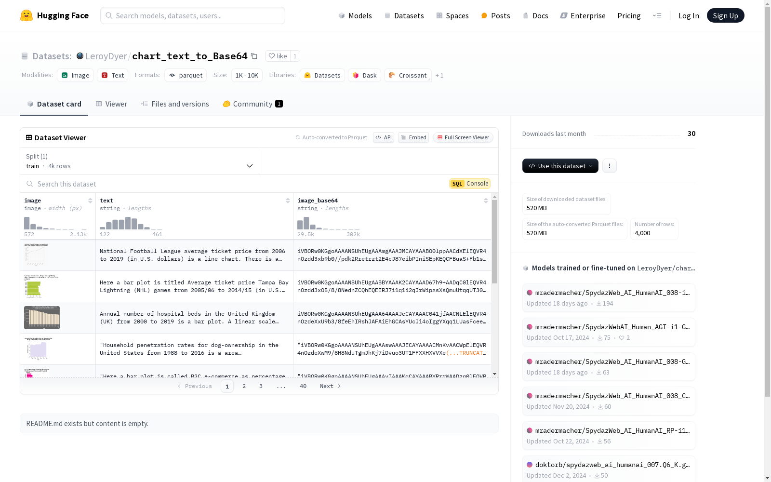The height and width of the screenshot is (482, 771).
Task: Open the Use this dataset dropdown
Action: [560, 166]
